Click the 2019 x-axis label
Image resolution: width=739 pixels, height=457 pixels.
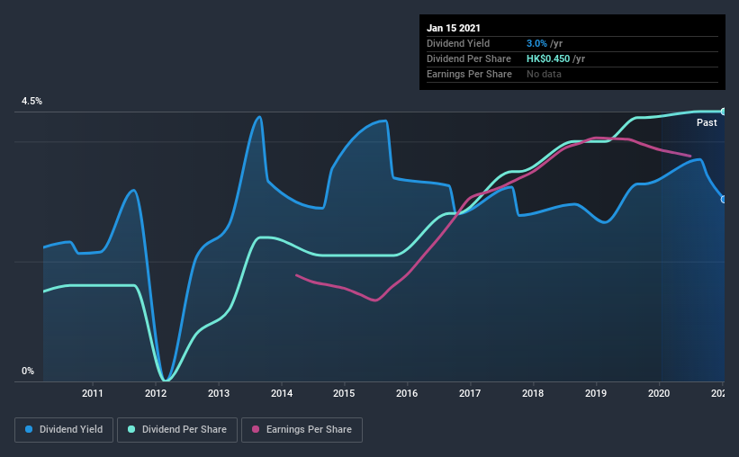click(596, 393)
